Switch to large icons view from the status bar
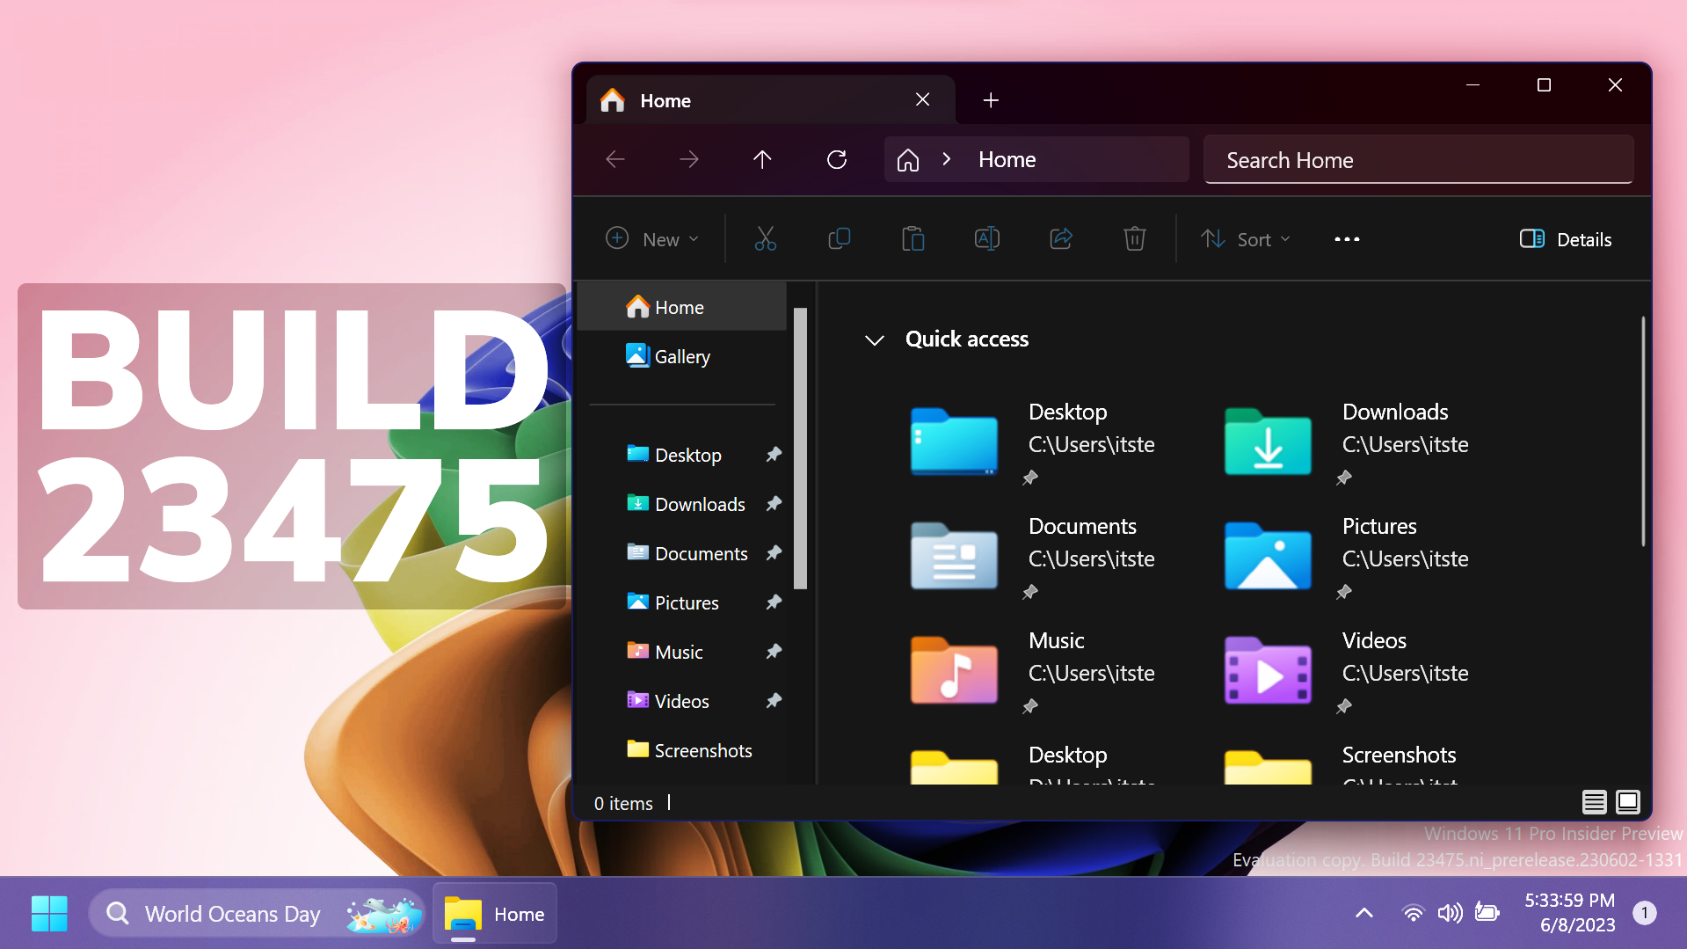Screen dimensions: 1687x949 point(1627,801)
